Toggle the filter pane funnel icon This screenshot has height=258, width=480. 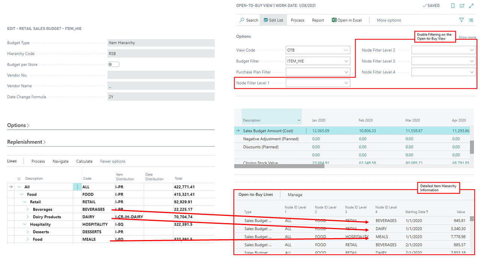[x=462, y=20]
